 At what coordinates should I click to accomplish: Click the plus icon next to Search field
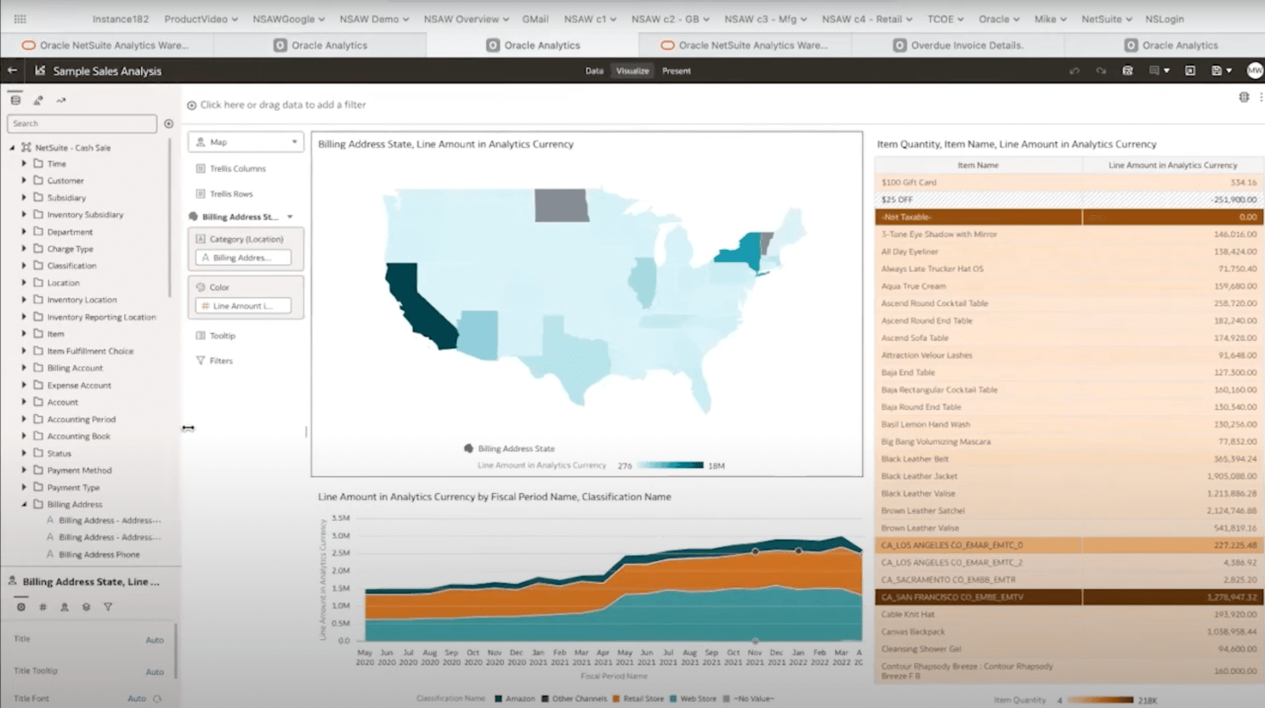click(x=168, y=124)
